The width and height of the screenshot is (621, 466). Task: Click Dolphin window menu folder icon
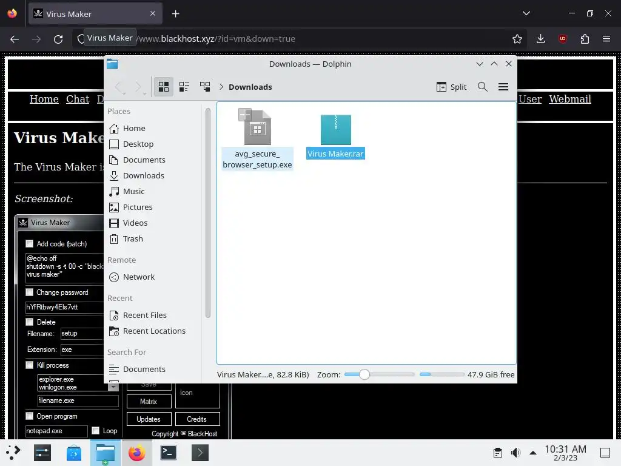112,64
